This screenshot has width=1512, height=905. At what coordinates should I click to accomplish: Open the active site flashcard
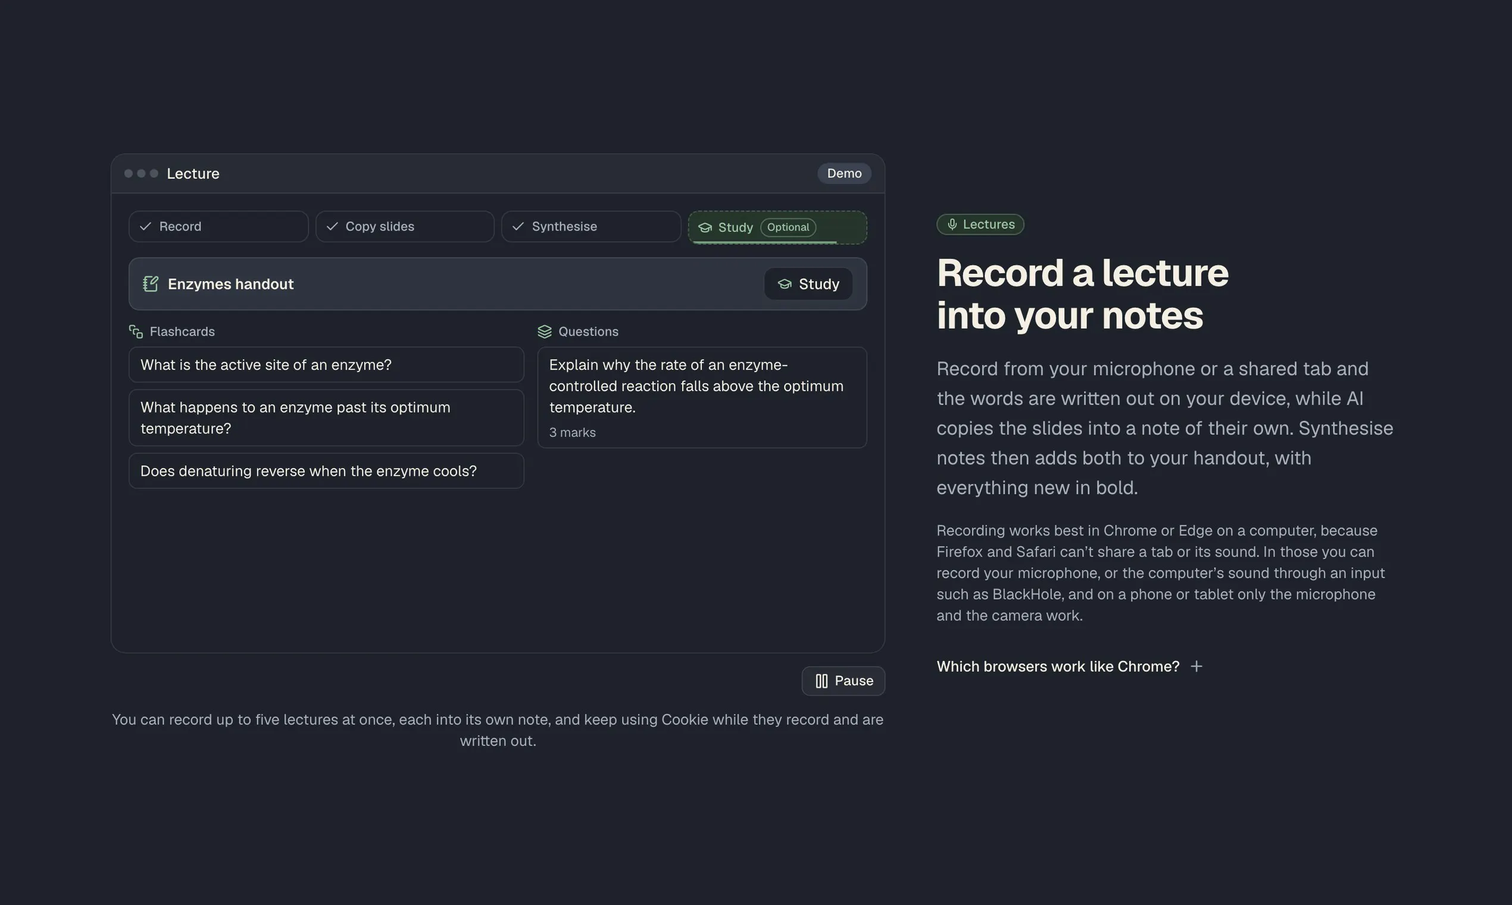click(326, 365)
